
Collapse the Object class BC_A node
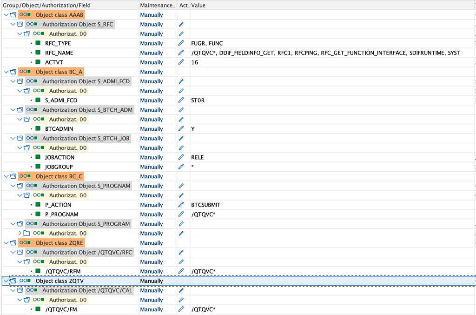coord(6,72)
